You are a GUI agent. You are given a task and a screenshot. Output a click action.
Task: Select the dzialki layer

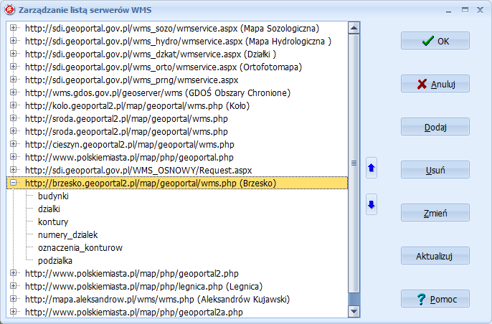[49, 209]
